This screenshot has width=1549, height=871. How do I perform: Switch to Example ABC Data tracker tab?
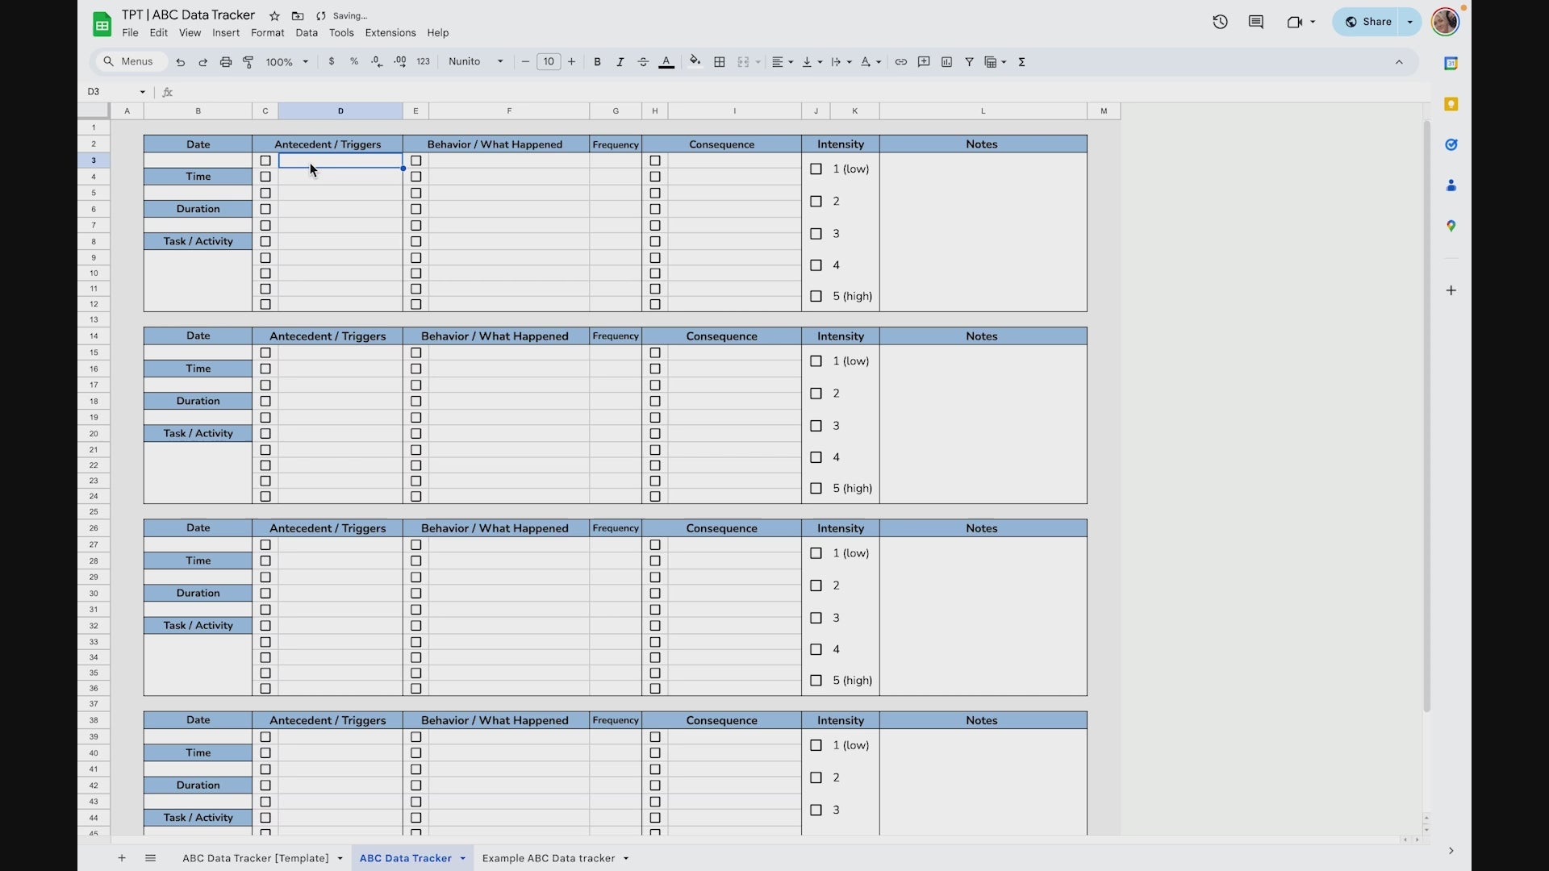(x=549, y=858)
